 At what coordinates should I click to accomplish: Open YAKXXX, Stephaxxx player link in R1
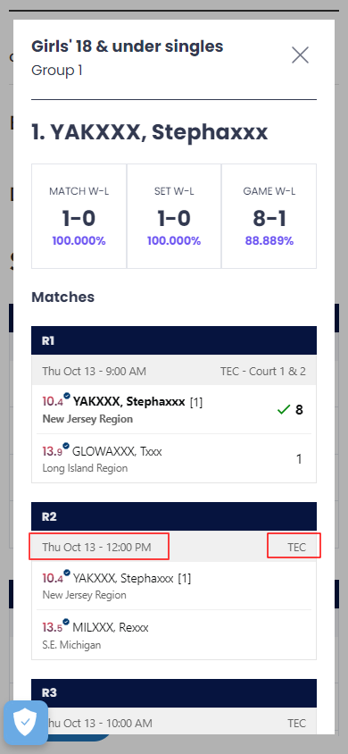pyautogui.click(x=129, y=402)
